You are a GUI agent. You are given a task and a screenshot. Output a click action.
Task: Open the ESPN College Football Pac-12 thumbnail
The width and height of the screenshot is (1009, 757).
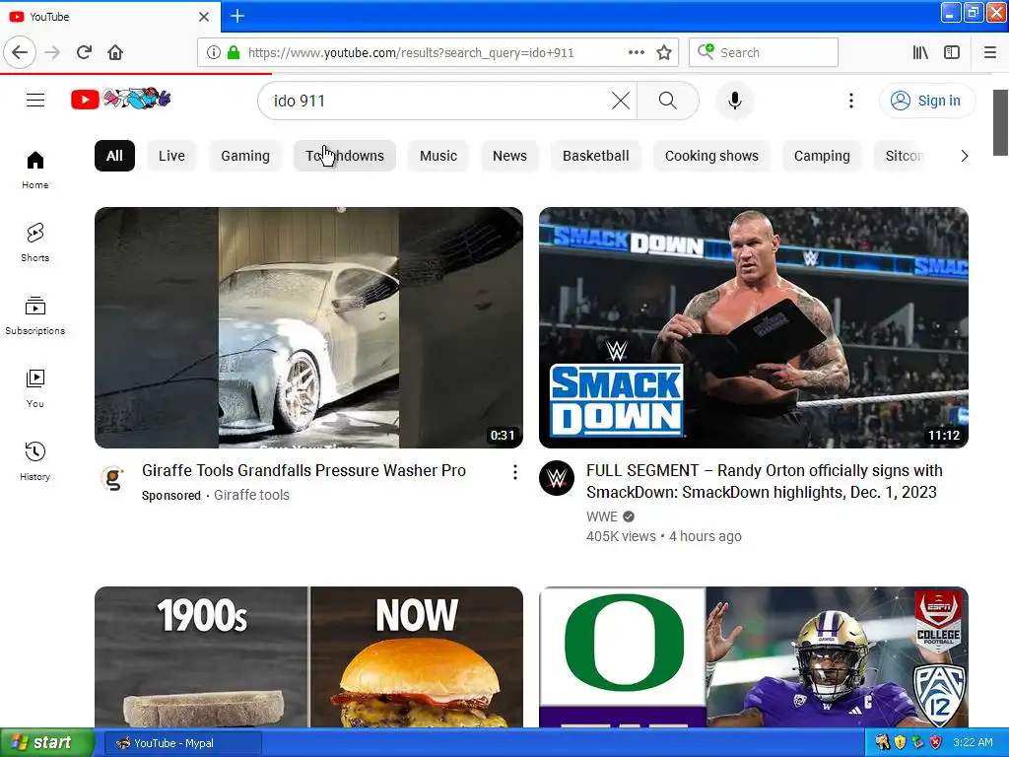(x=754, y=656)
